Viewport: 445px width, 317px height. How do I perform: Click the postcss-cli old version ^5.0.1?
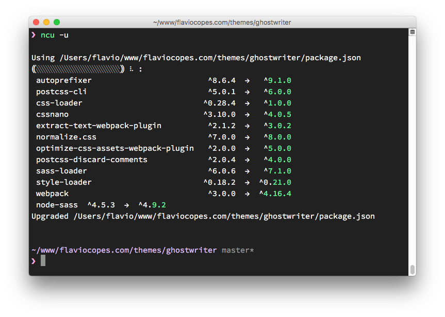click(x=222, y=92)
